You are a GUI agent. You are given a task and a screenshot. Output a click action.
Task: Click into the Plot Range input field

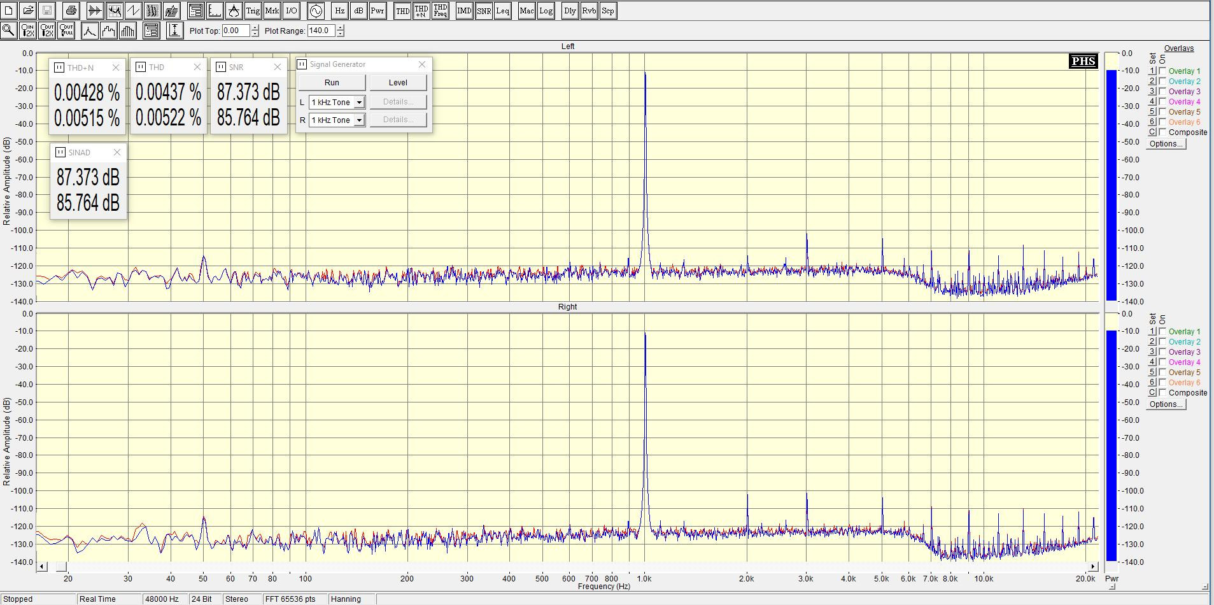point(321,31)
